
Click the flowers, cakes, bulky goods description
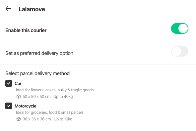55,90
